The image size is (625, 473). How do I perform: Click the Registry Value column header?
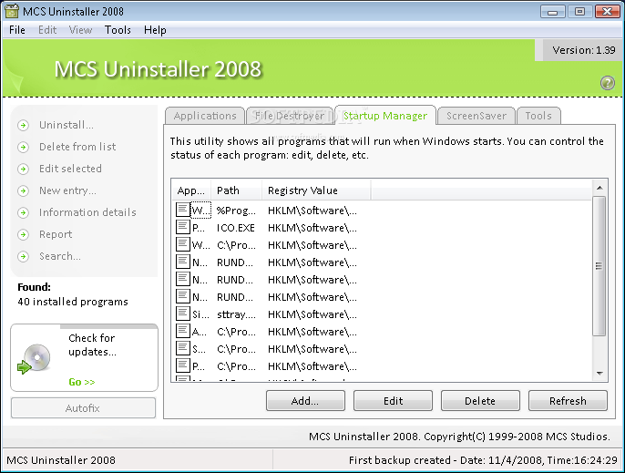tap(316, 190)
